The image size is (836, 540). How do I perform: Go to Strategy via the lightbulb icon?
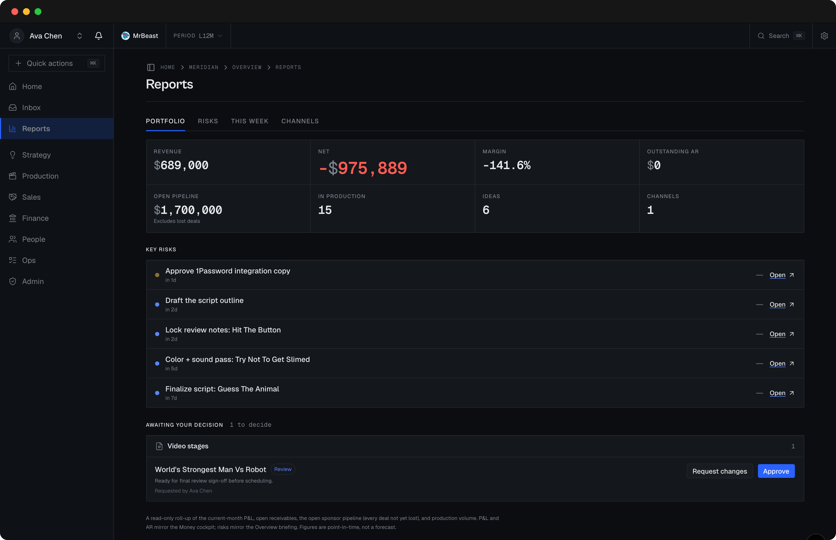coord(13,155)
